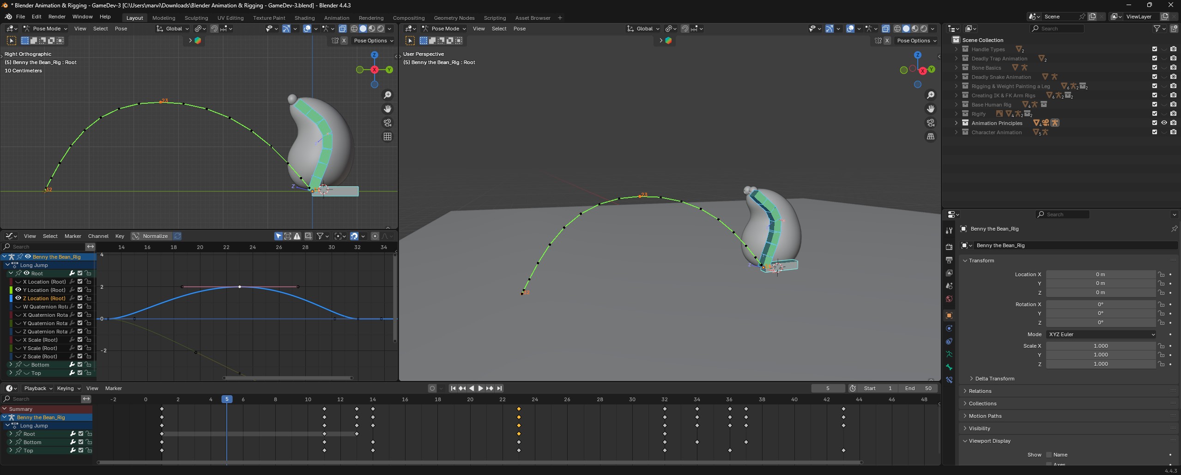Click the zoom magnifier in the right viewport

pos(930,95)
